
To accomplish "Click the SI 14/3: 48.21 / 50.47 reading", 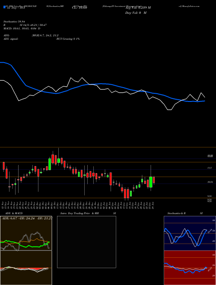I will (x=33, y=25).
